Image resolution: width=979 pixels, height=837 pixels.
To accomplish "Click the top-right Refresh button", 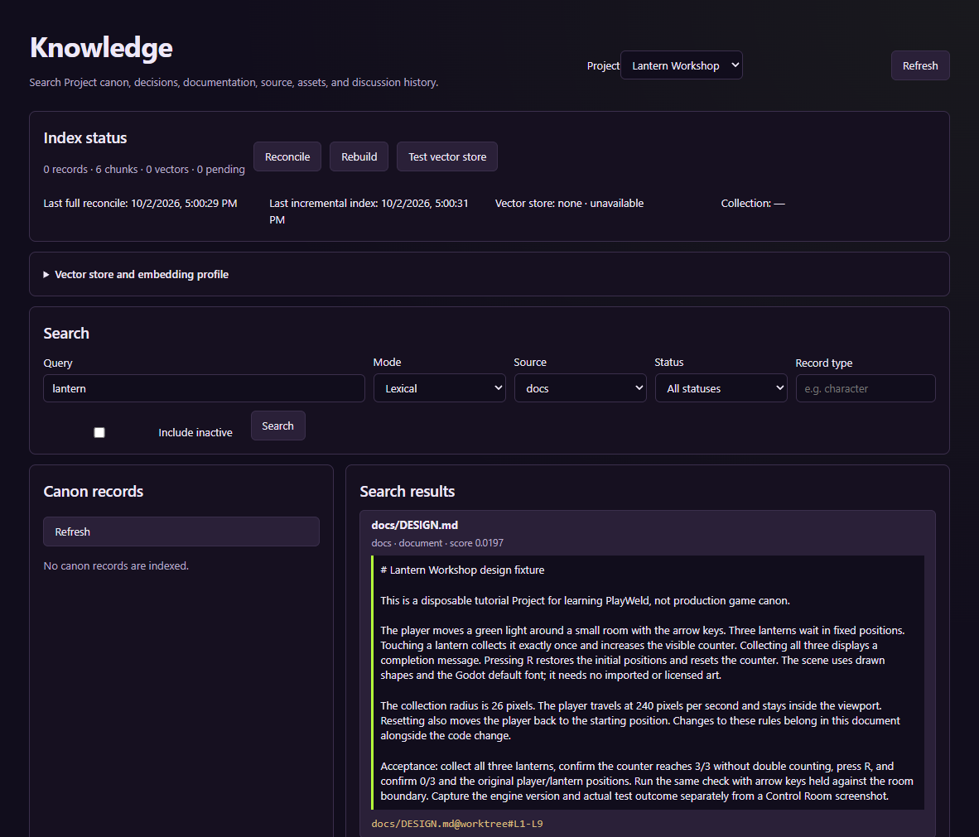I will [919, 65].
